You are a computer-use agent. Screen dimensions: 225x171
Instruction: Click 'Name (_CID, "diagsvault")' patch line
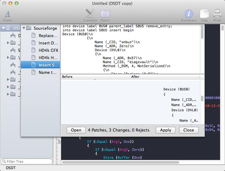pyautogui.click(x=130, y=62)
